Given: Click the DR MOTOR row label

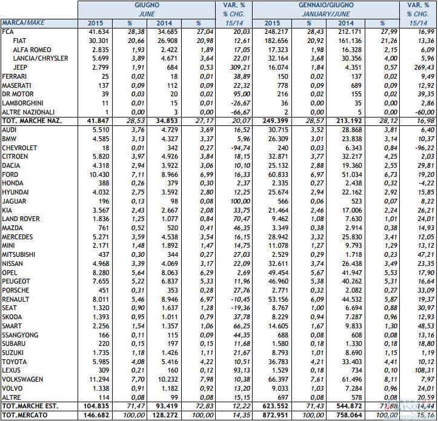Looking at the screenshot, I should pyautogui.click(x=18, y=94).
